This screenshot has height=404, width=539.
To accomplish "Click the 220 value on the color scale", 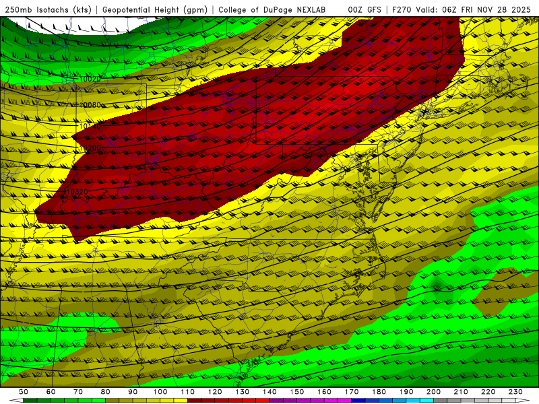I will 488,392.
